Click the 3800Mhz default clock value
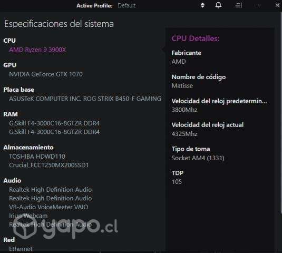 184,110
